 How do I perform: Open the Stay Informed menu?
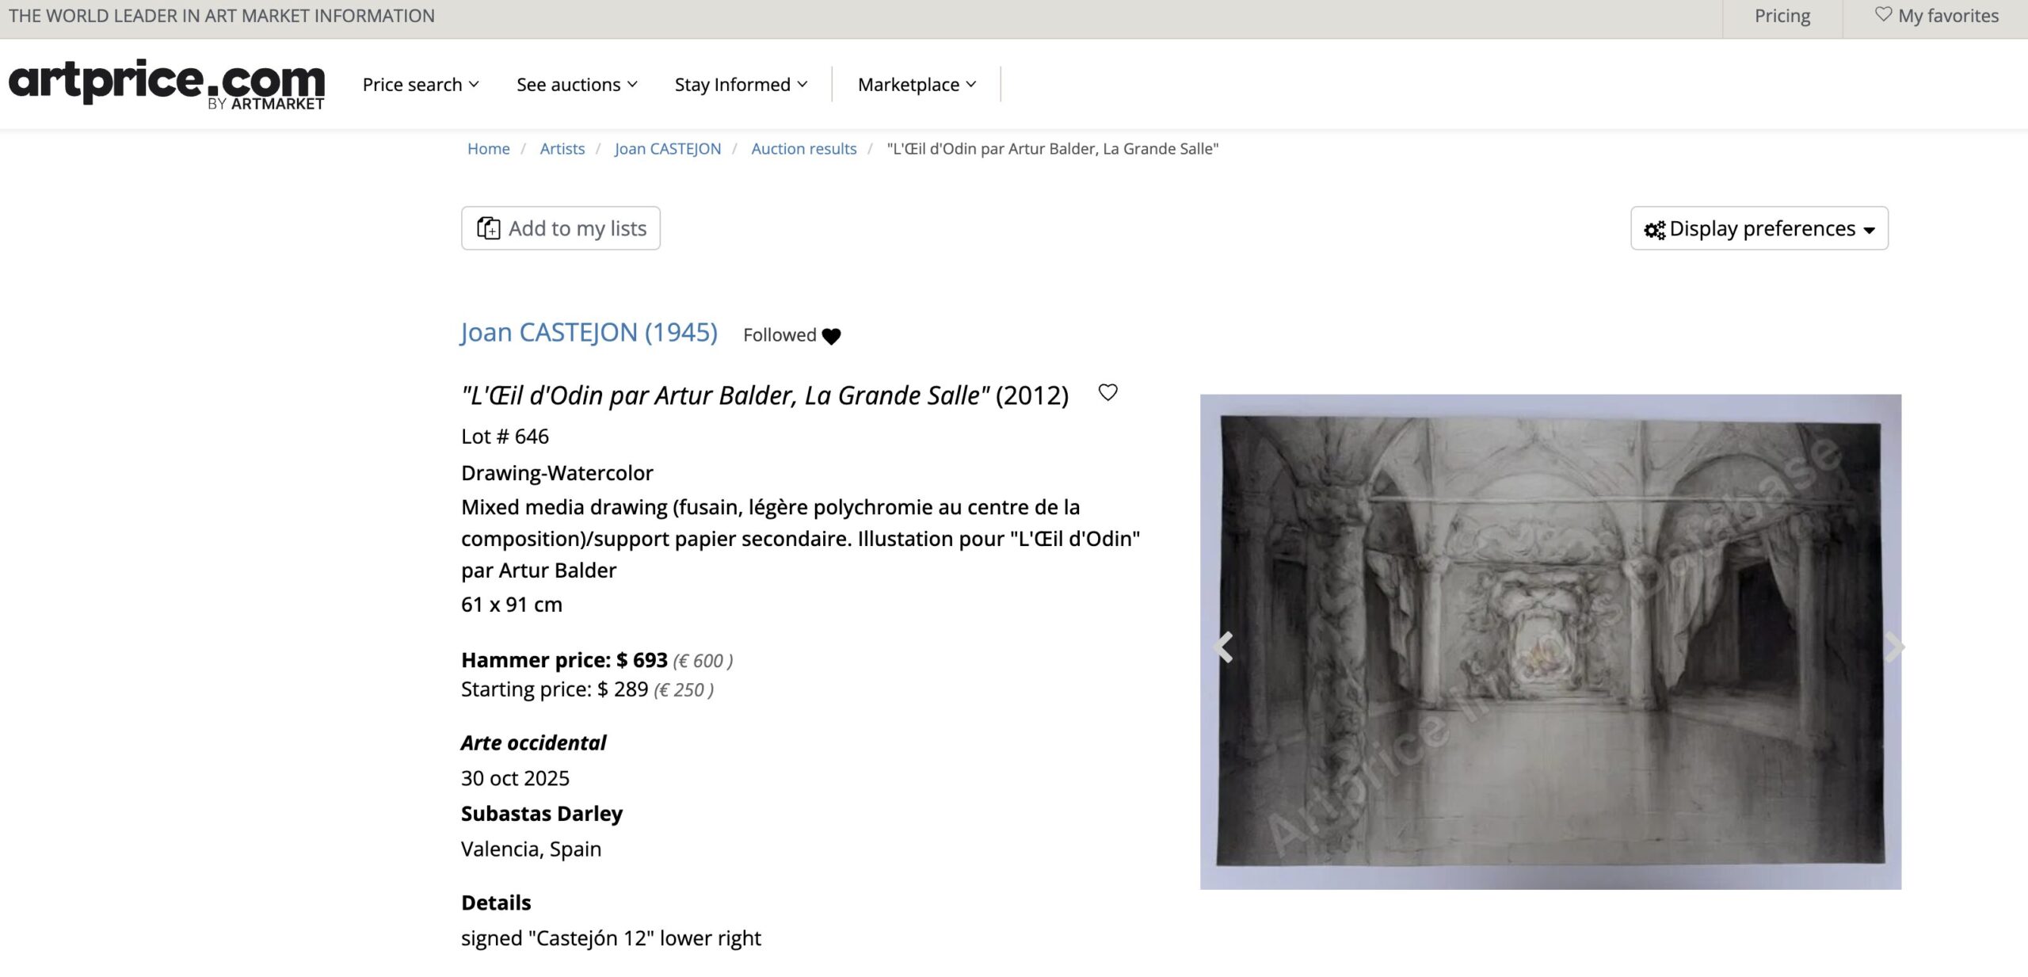[741, 84]
